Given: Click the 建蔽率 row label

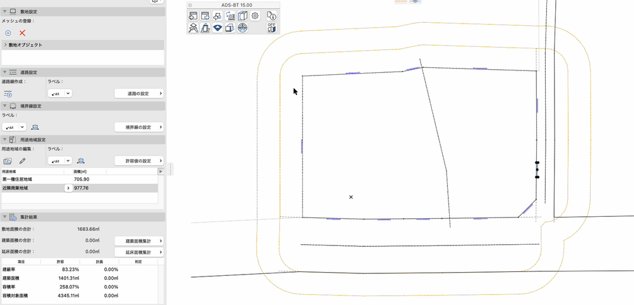Looking at the screenshot, I should pos(9,269).
